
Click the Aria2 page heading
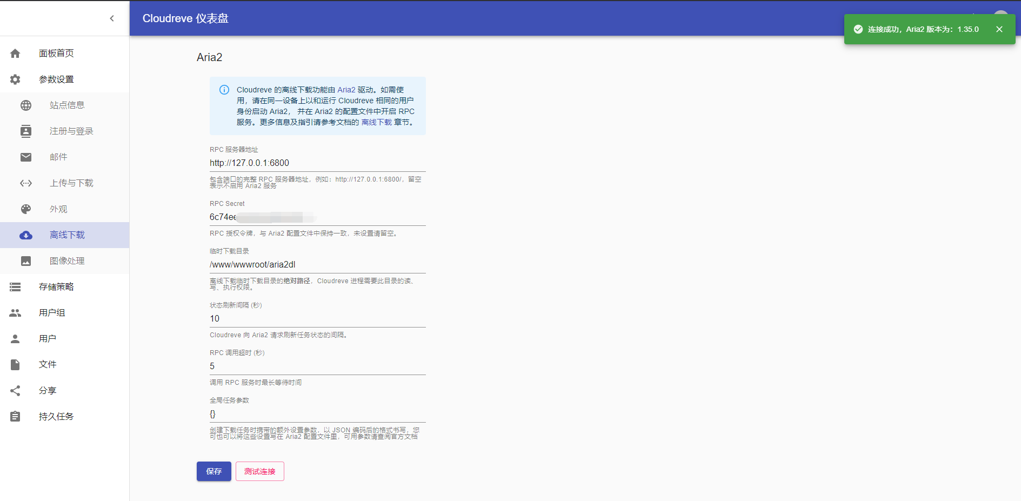[210, 57]
